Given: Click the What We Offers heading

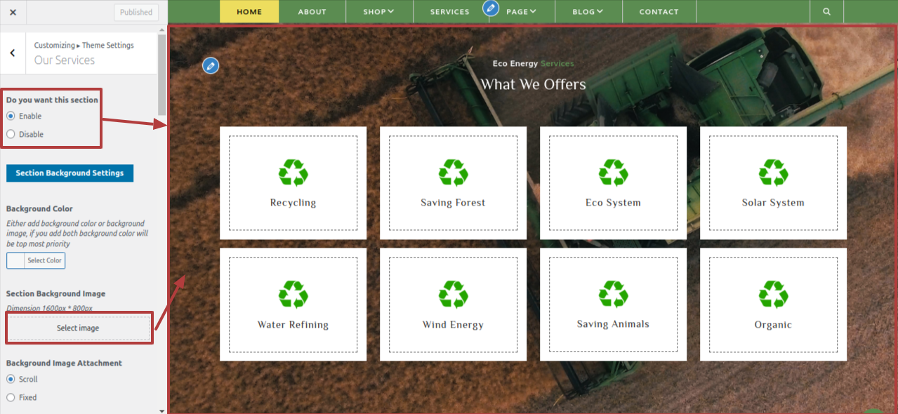Looking at the screenshot, I should [x=533, y=84].
